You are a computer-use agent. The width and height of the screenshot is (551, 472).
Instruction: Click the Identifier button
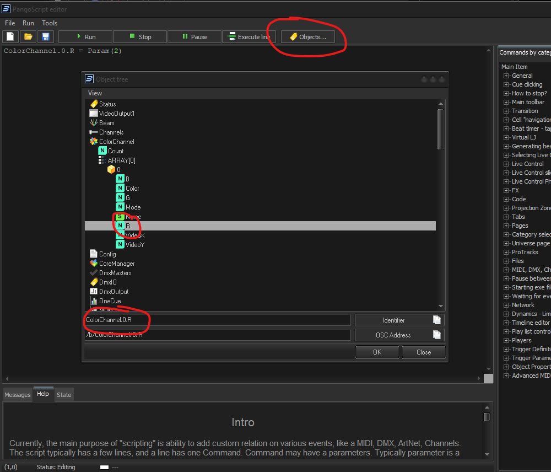click(x=399, y=320)
